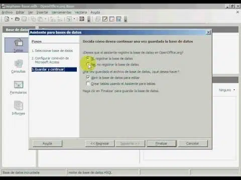Select 'Sí, registrar la base de datos' radio
This screenshot has width=241, height=180.
tap(88, 58)
